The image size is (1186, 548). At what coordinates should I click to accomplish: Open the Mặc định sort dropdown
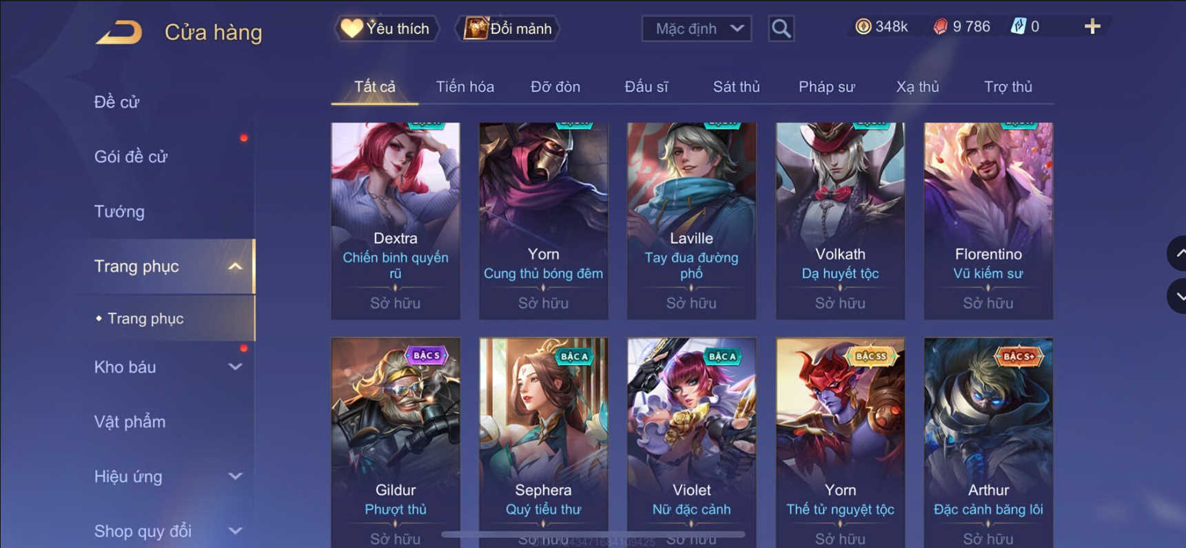pyautogui.click(x=696, y=28)
